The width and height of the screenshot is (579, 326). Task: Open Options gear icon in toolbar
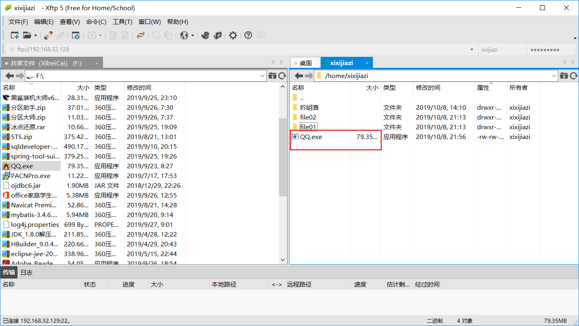click(x=233, y=35)
